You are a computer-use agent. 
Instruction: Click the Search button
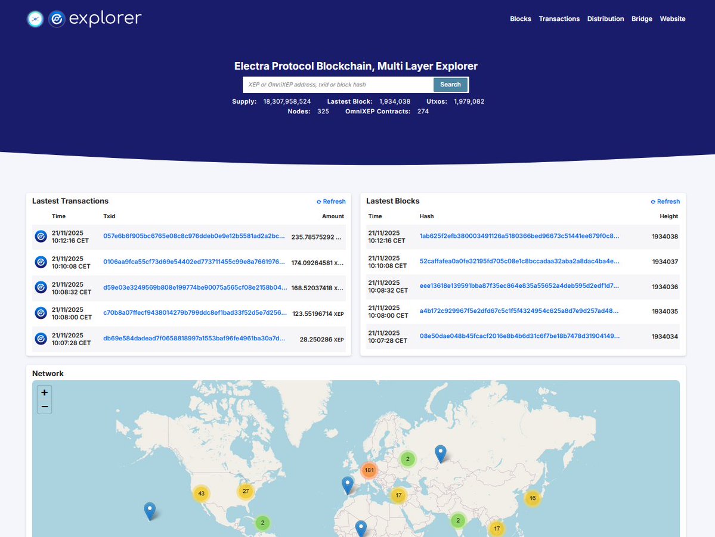coord(450,84)
